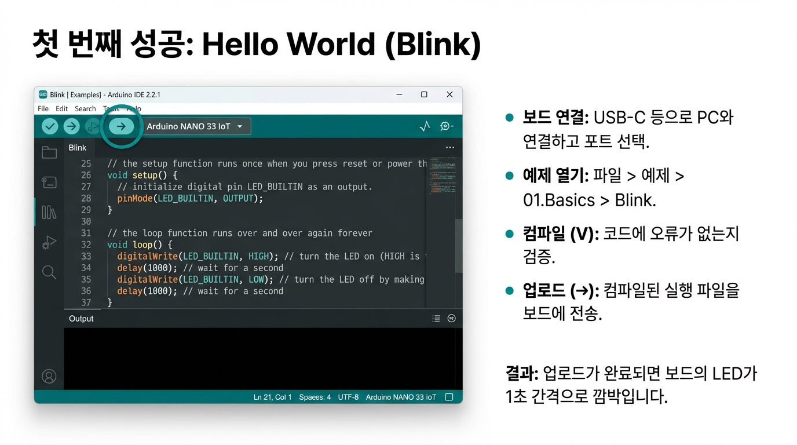
Task: Click the lines list icon in the Output header
Action: (436, 319)
